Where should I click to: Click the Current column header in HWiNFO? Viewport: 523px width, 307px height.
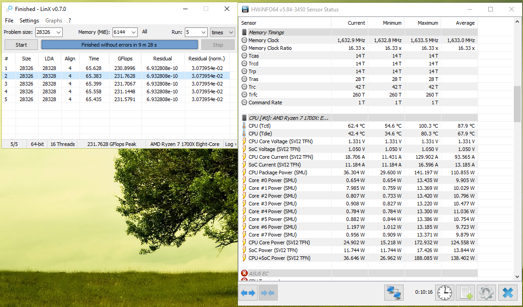pos(350,23)
